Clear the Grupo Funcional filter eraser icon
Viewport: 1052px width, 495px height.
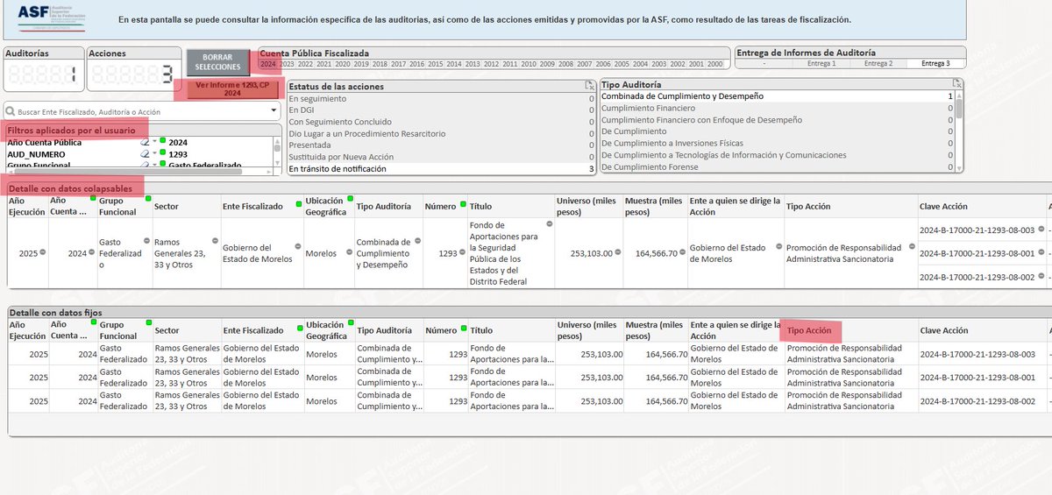pyautogui.click(x=146, y=165)
